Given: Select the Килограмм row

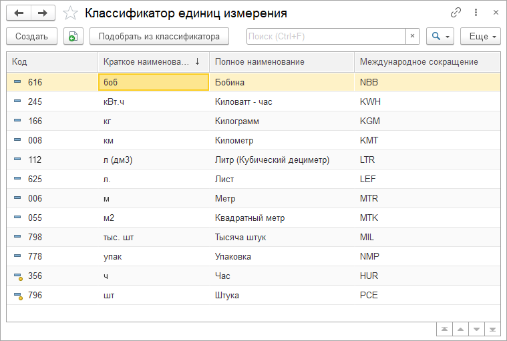Looking at the screenshot, I should click(x=237, y=121).
